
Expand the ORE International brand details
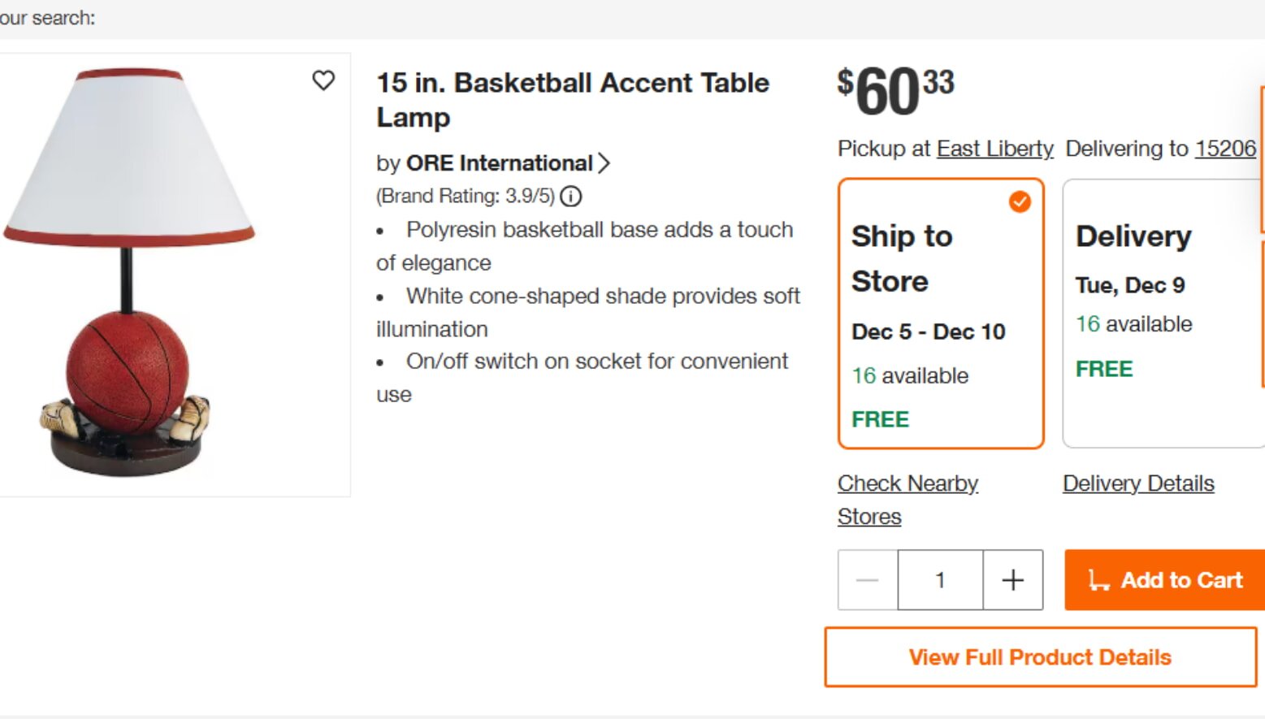(x=498, y=163)
